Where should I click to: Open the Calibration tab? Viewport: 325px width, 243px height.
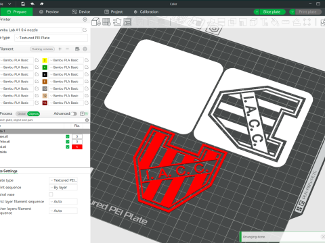tap(146, 12)
